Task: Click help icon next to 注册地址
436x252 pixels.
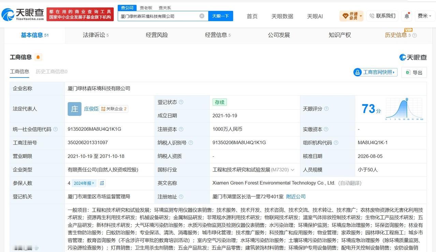Action: (181, 197)
